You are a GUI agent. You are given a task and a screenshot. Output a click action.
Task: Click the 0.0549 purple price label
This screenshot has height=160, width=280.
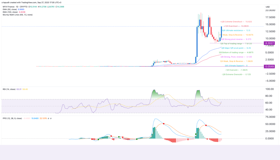click(269, 67)
